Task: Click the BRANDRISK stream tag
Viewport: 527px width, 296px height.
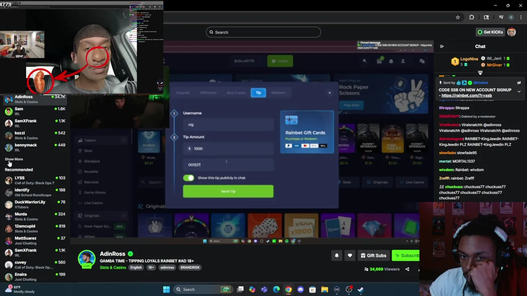Action: (x=190, y=268)
